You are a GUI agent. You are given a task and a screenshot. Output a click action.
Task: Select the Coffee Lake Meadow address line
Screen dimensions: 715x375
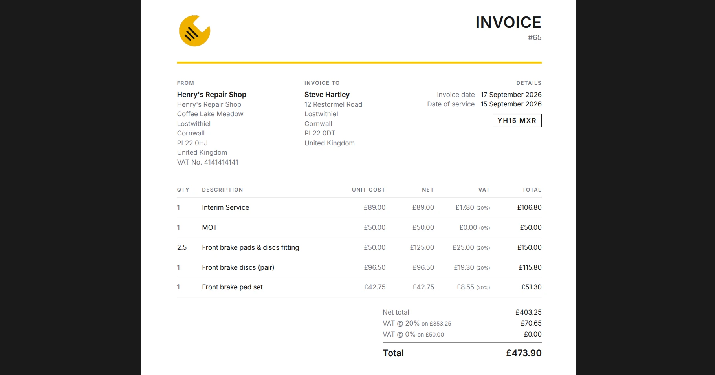(210, 114)
